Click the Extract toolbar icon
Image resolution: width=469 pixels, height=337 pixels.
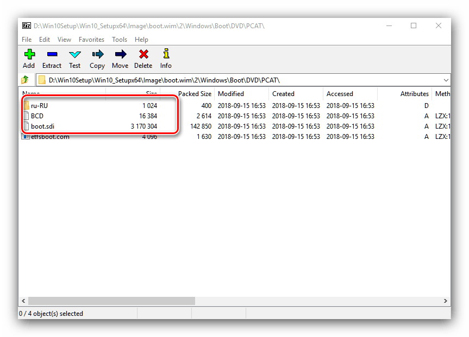click(52, 54)
